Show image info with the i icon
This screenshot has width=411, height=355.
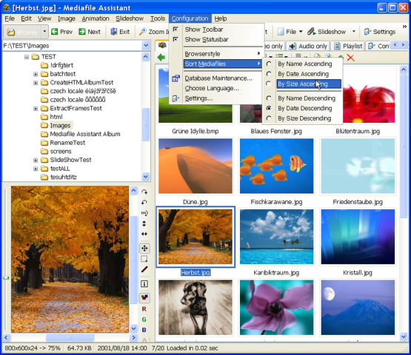[x=144, y=284]
